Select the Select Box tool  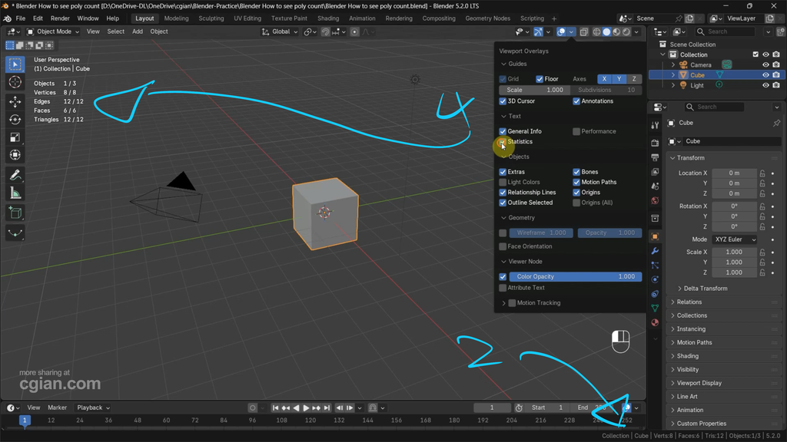click(x=15, y=64)
